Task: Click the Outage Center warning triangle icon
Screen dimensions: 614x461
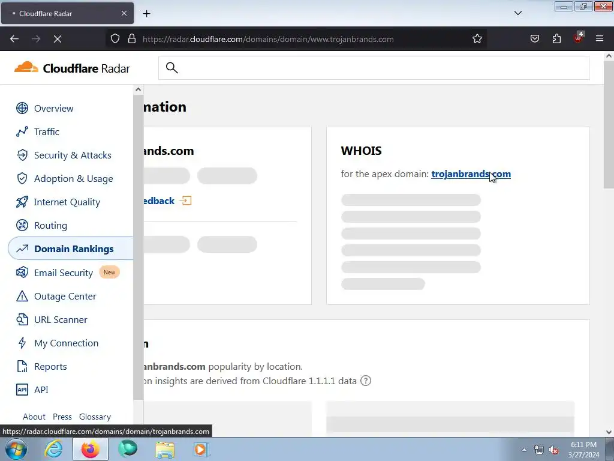Action: click(x=22, y=296)
